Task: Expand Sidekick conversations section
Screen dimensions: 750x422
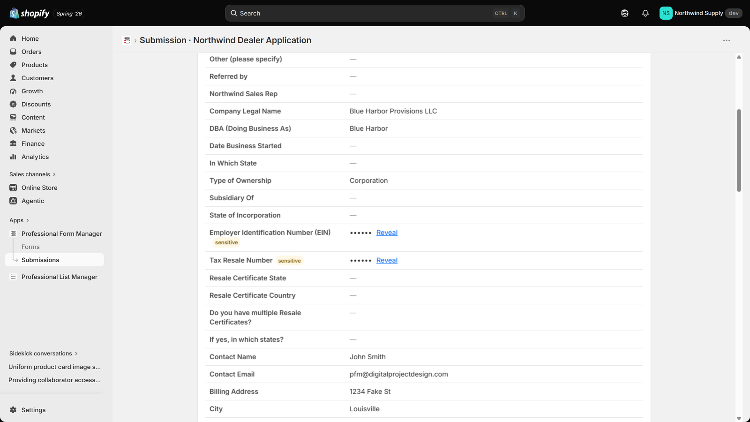Action: tap(44, 354)
